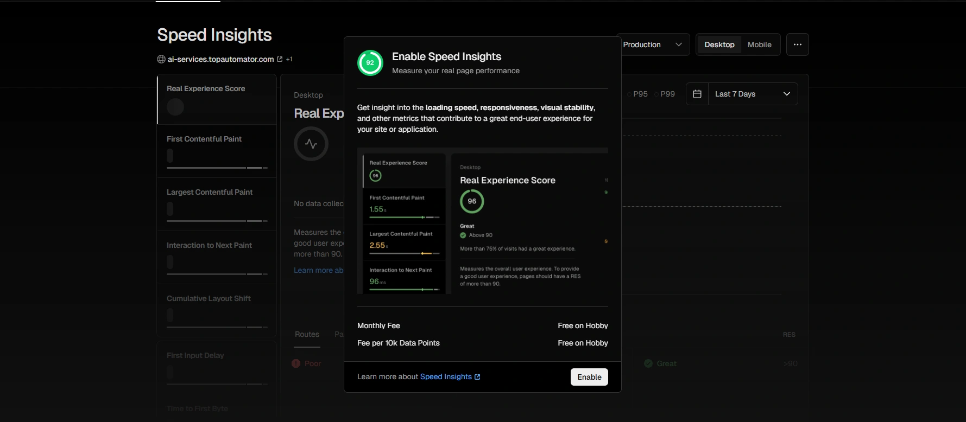Select First Input Delay metric card
Viewport: 966px width, 422px height.
pyautogui.click(x=217, y=367)
